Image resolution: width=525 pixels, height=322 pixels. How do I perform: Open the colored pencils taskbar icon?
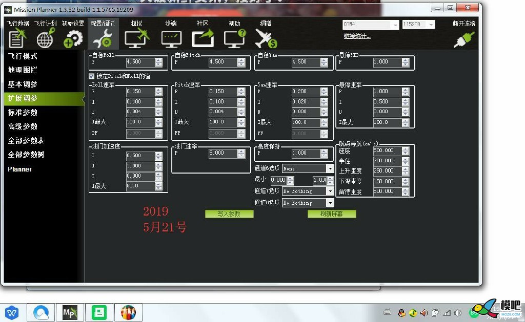tap(128, 313)
